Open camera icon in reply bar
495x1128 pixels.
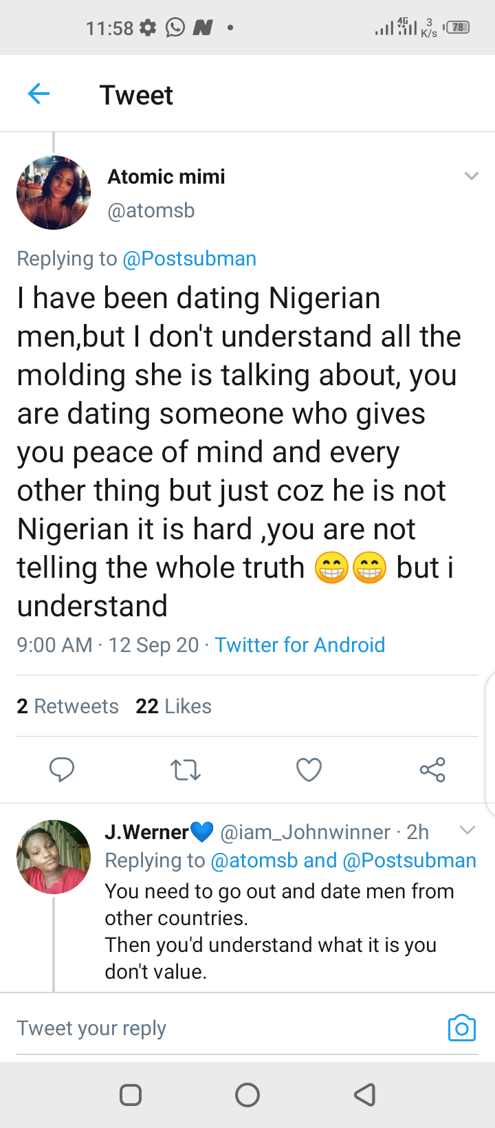(x=461, y=1028)
